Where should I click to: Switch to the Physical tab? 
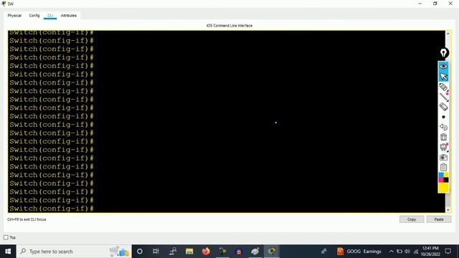click(14, 16)
